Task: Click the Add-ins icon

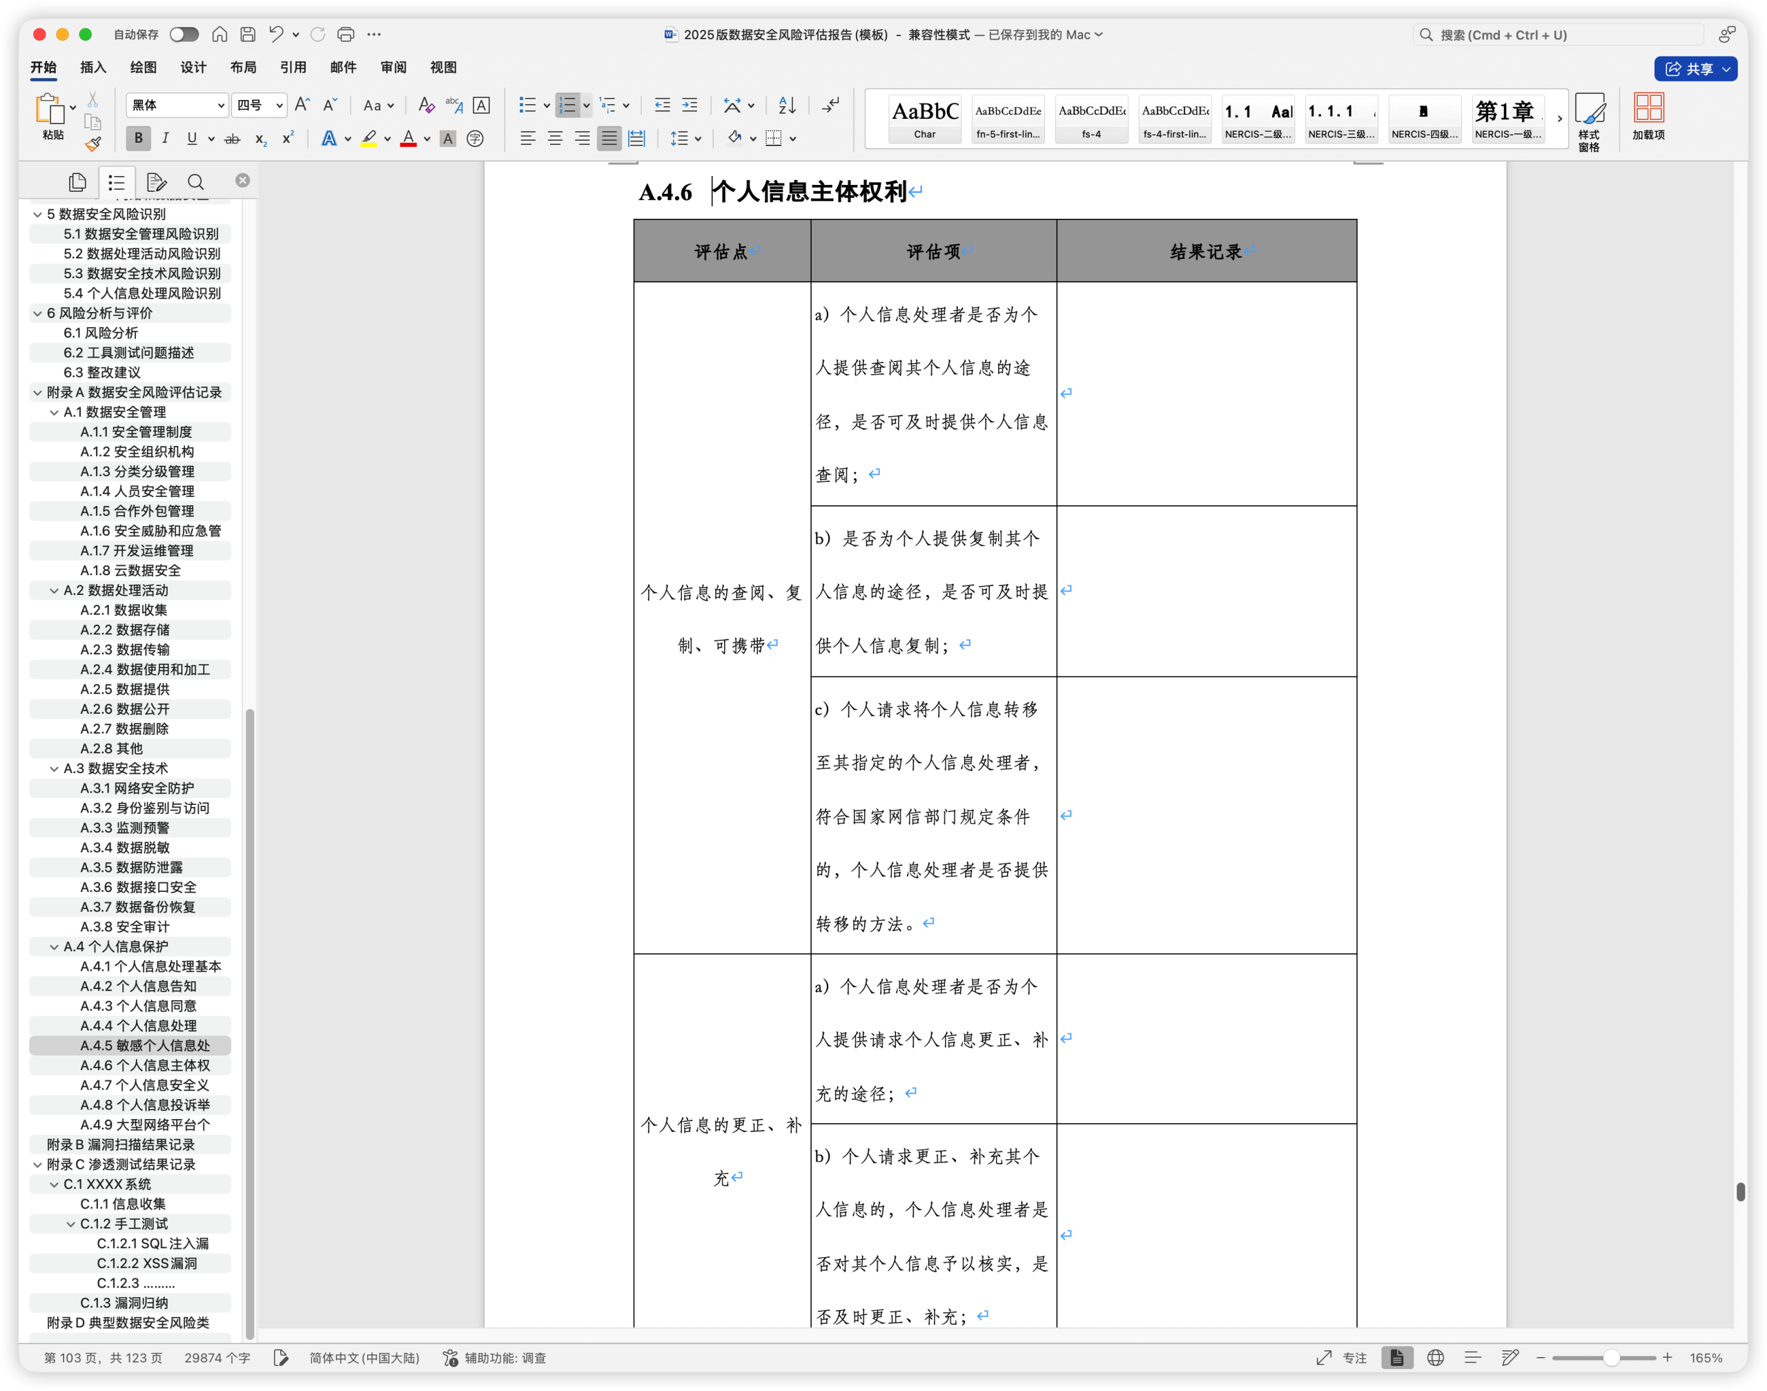Action: point(1649,117)
